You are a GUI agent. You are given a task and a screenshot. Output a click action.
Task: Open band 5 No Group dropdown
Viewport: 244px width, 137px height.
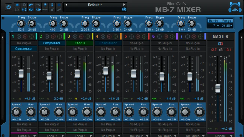(136, 135)
